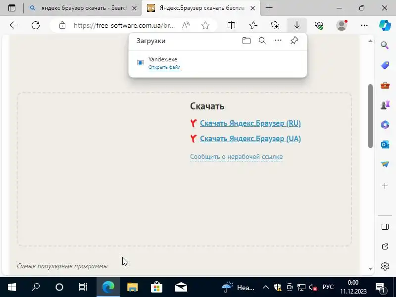Click the vertical scrollbar thumb
The width and height of the screenshot is (396, 297).
click(370, 116)
